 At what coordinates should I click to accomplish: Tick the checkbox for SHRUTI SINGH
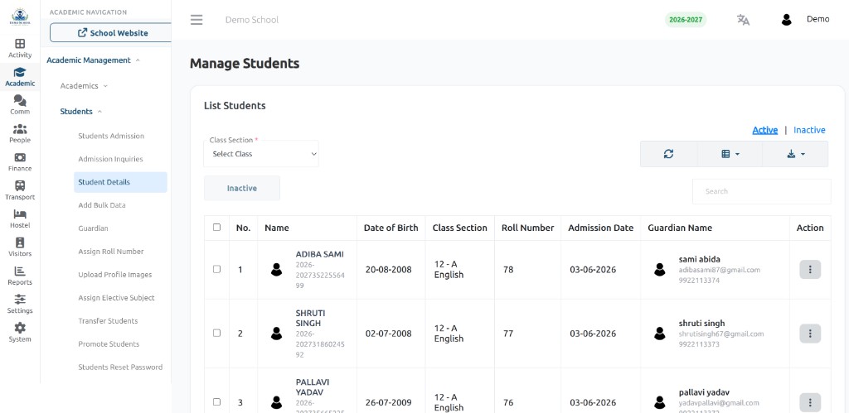(x=216, y=333)
